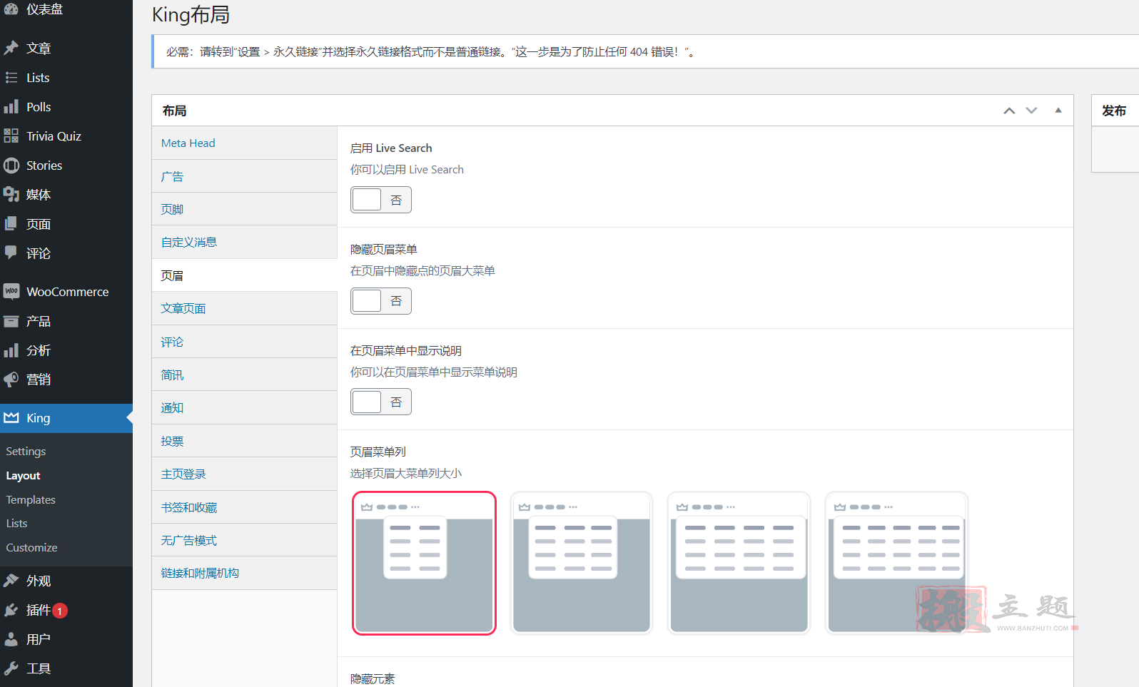
Task: Click the plug icon beside 插件
Action: point(11,610)
